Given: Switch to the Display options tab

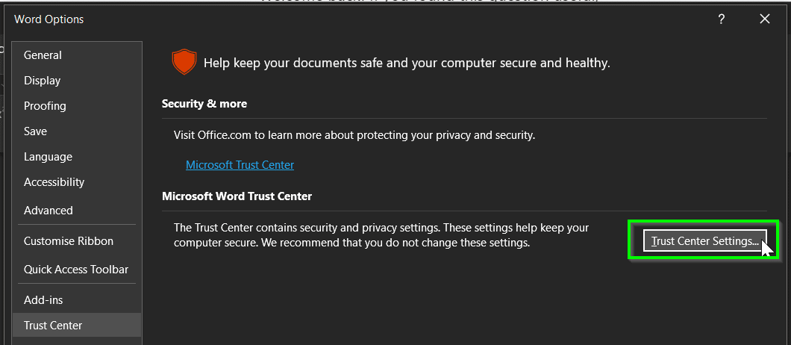Looking at the screenshot, I should click(43, 81).
